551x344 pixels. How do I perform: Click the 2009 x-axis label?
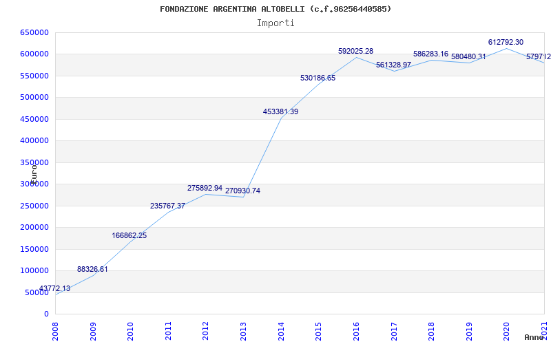pos(93,331)
